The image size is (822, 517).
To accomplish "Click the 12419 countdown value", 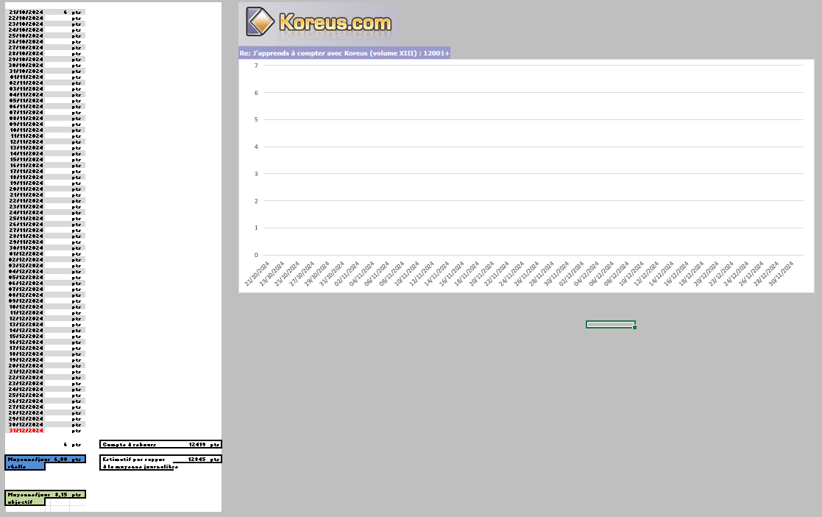I will point(196,444).
